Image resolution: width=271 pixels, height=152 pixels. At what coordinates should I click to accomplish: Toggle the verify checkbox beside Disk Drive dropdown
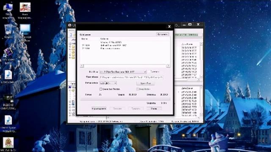[x=149, y=72]
